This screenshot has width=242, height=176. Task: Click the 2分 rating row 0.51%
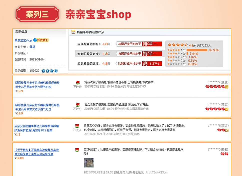click(x=182, y=60)
